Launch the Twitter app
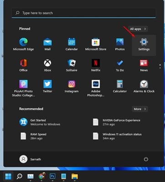 pyautogui.click(x=47, y=86)
